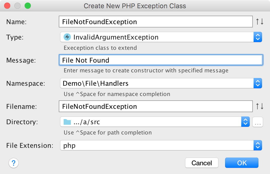The image size is (270, 174).
Task: Click the green zoom window button
Action: coord(27,6)
